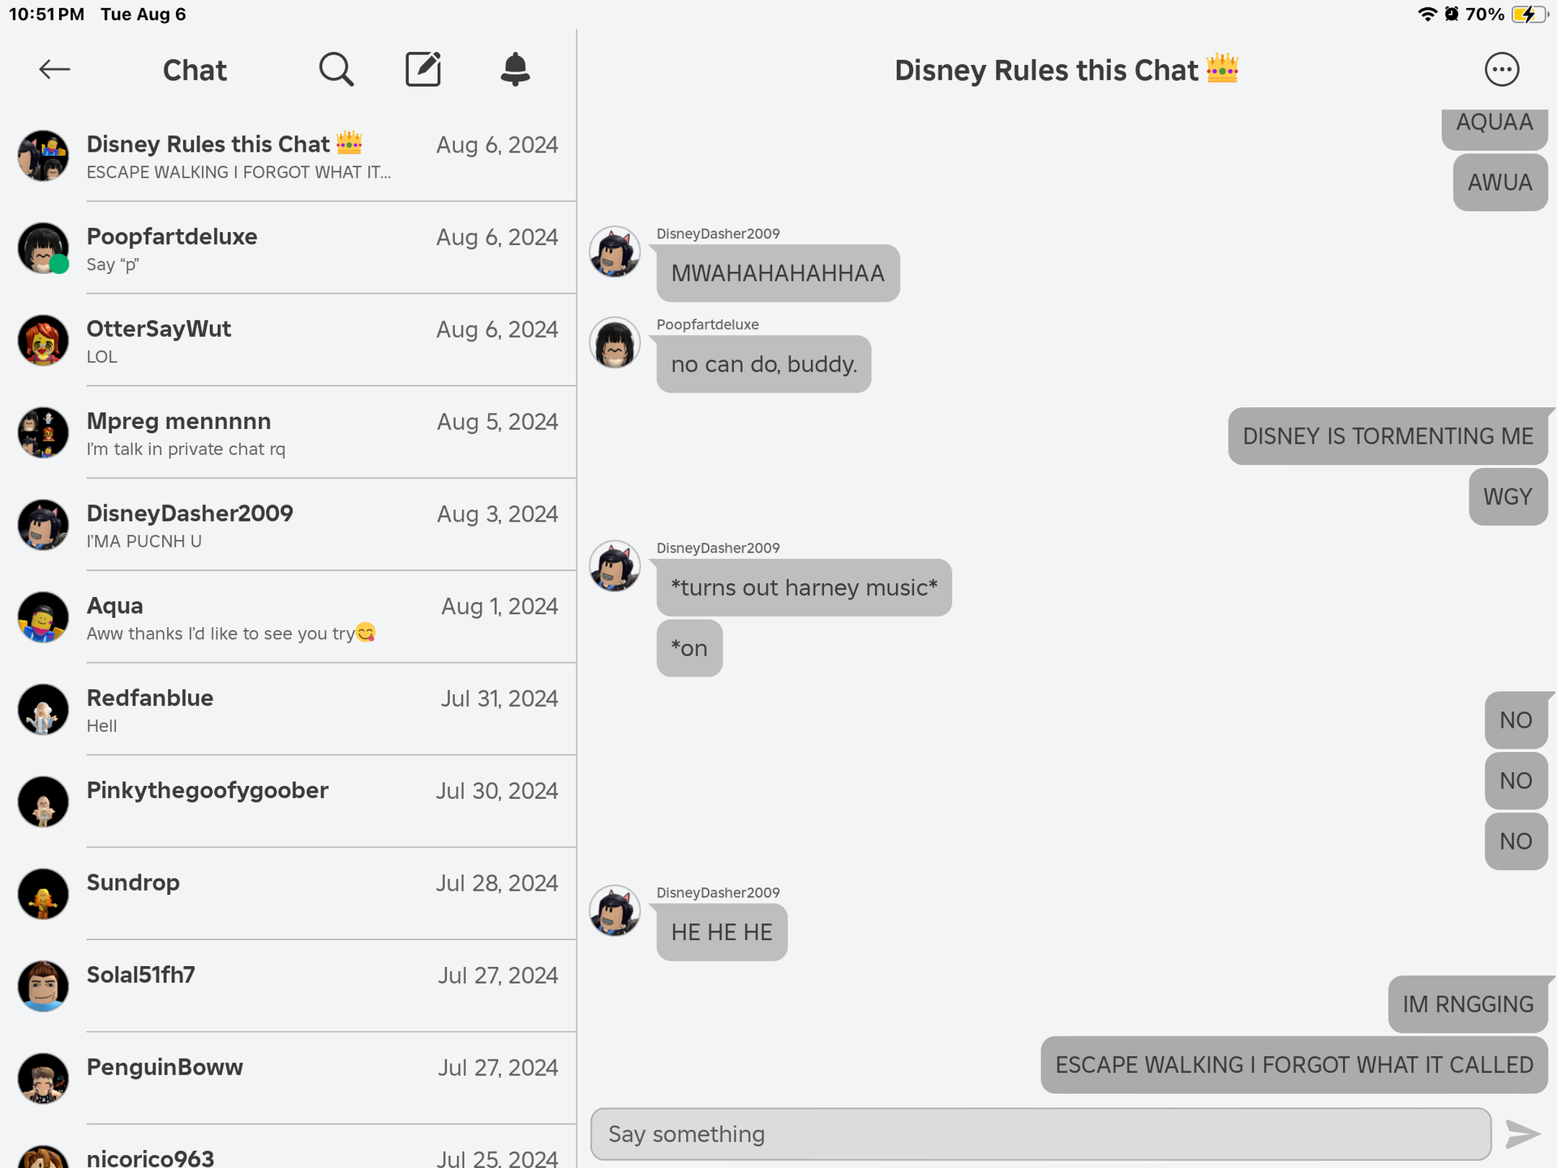Screen dimensions: 1557x1168
Task: Tap the Wi-Fi icon in status bar
Action: point(1427,15)
